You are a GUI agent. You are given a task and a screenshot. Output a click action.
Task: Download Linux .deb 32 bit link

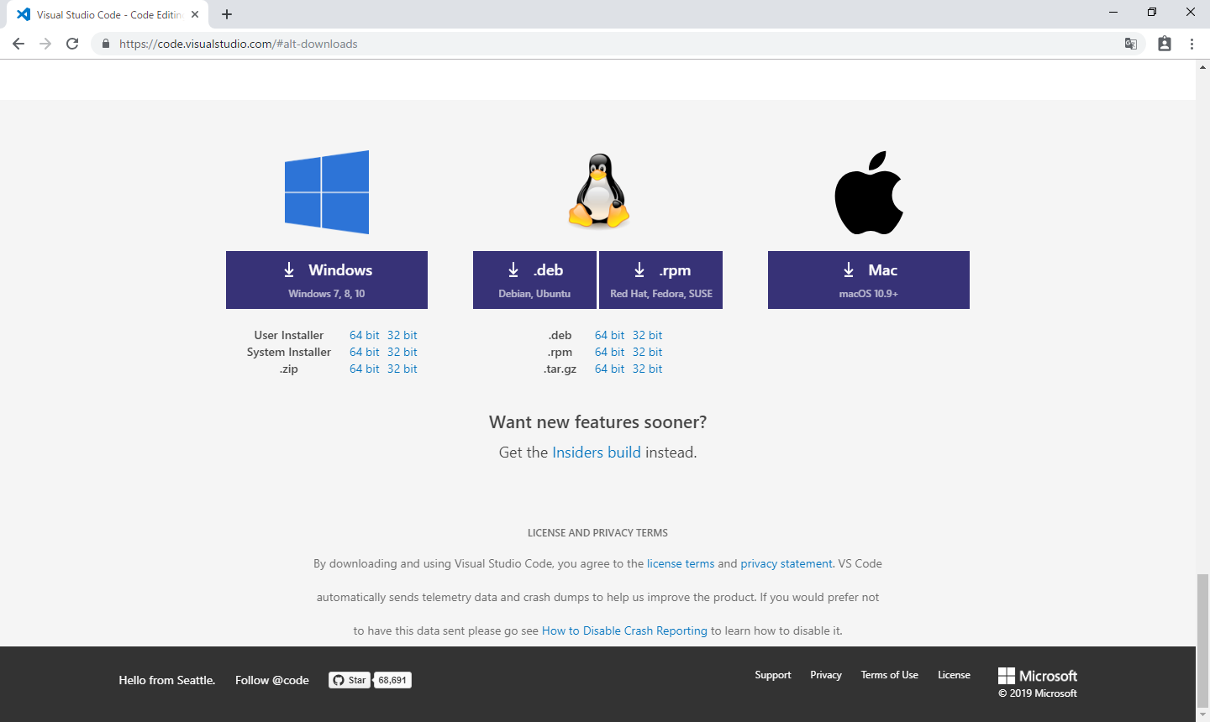[648, 335]
